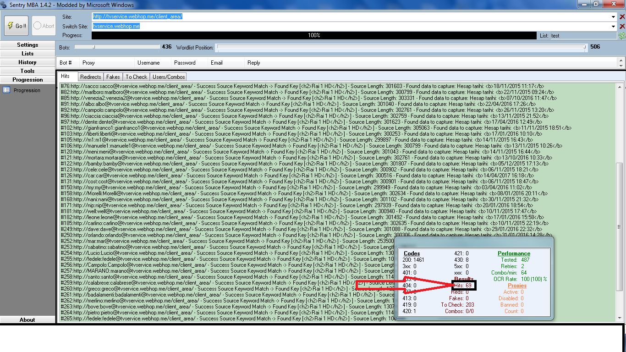Open the History sidebar section
This screenshot has height=352, width=626.
click(27, 62)
